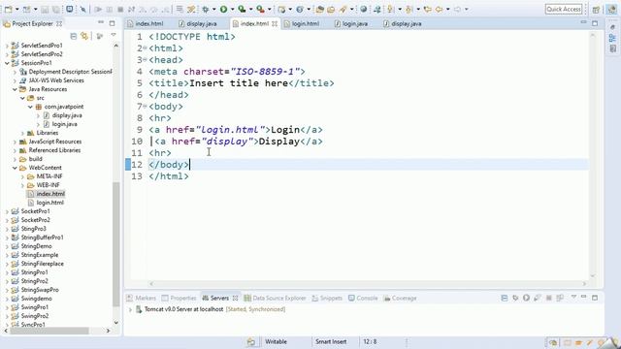Expand ServletSendPro1 project
The width and height of the screenshot is (621, 349).
(x=7, y=46)
